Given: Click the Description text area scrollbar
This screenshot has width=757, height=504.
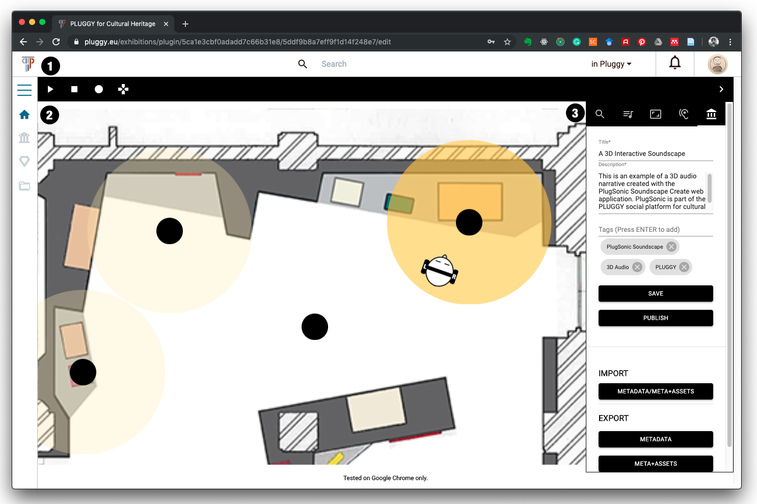Looking at the screenshot, I should 710,188.
